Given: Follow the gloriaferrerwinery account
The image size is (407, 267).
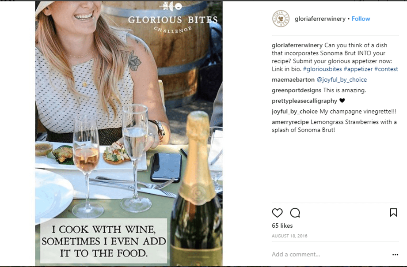Looking at the screenshot, I should coord(361,19).
